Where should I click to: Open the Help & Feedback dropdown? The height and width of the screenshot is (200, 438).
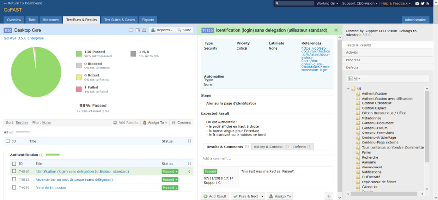click(x=396, y=3)
